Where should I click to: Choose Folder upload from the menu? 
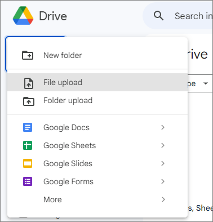point(97,100)
